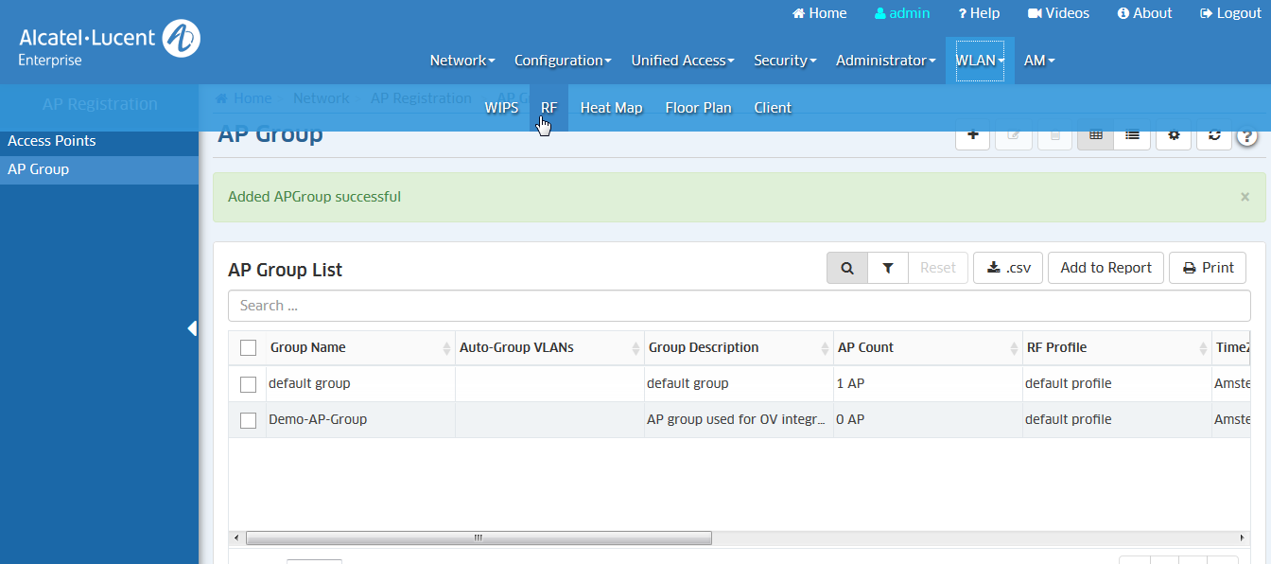1271x564 pixels.
Task: Switch to list view layout
Action: click(1132, 135)
